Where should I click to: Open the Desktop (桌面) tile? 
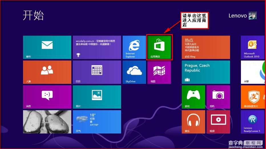pos(47,122)
